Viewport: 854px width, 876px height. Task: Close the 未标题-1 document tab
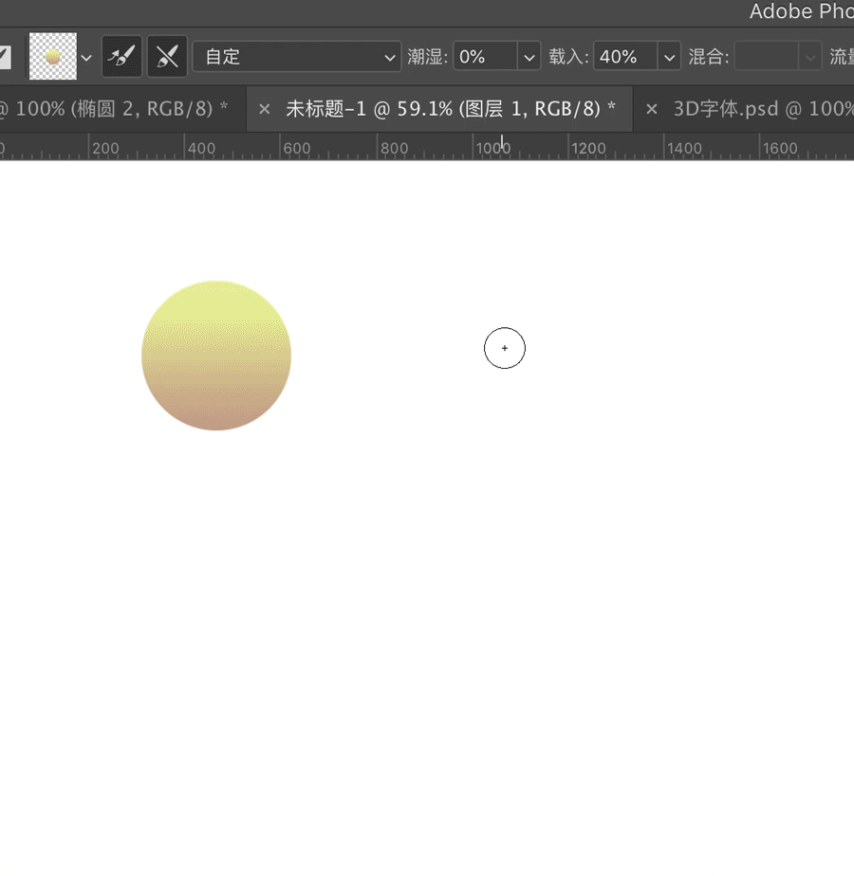265,109
